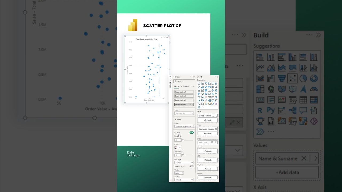This screenshot has width=342, height=192.
Task: Select Card (123) visual in small Build pane
Action: click(x=199, y=97)
